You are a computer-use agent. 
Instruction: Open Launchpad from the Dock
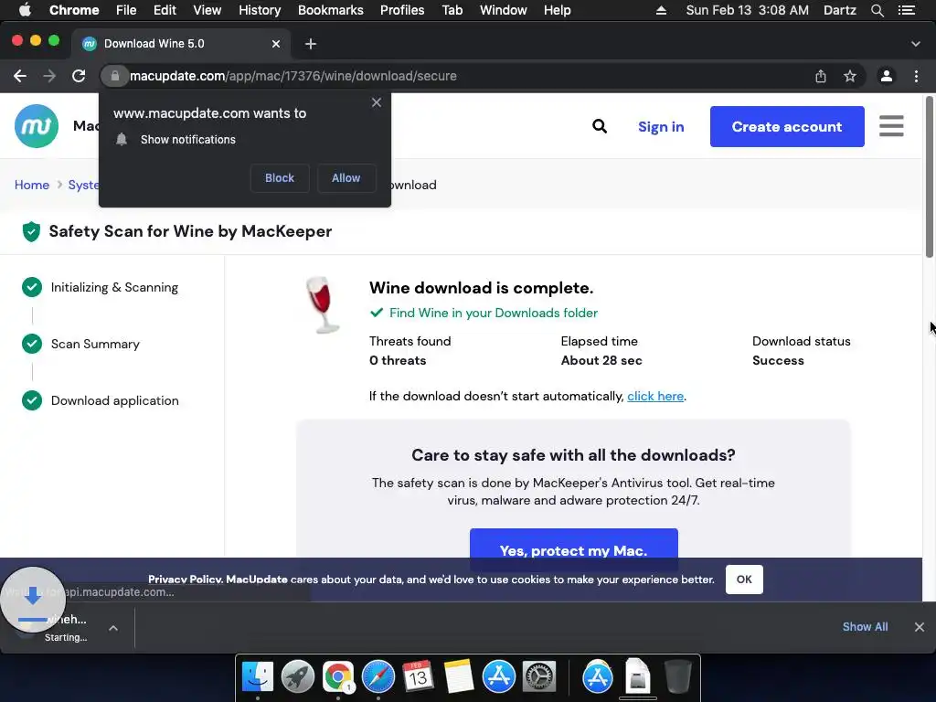(298, 677)
